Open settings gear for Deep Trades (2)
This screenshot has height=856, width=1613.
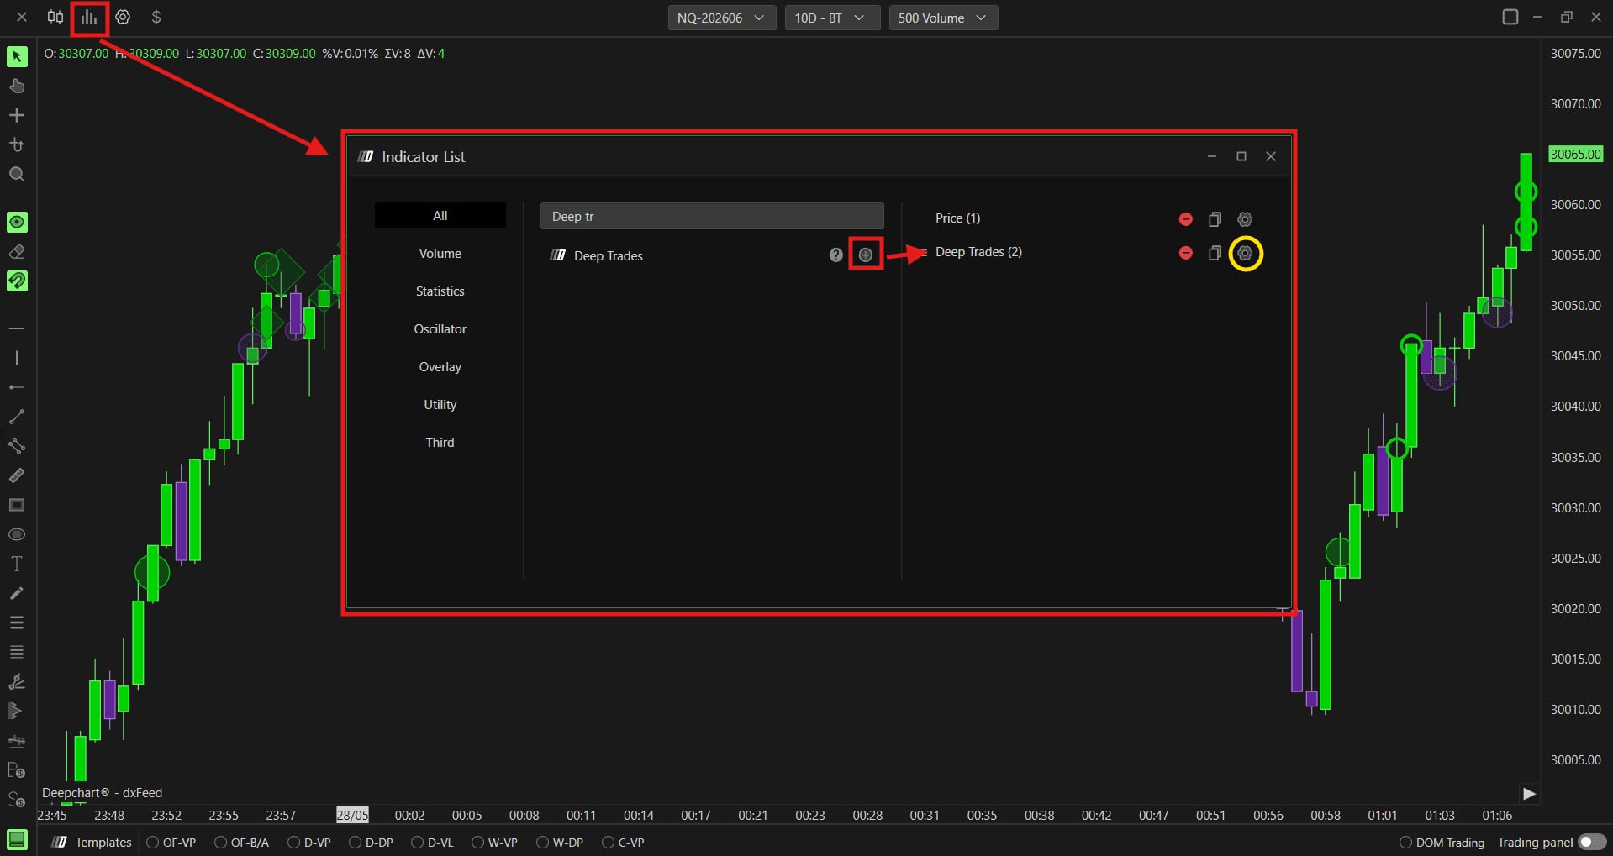pos(1245,253)
